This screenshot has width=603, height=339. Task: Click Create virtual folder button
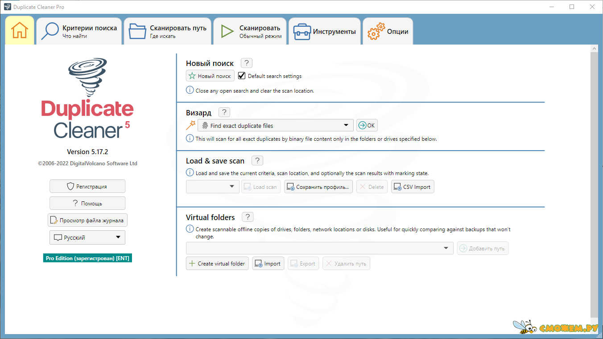(x=217, y=263)
